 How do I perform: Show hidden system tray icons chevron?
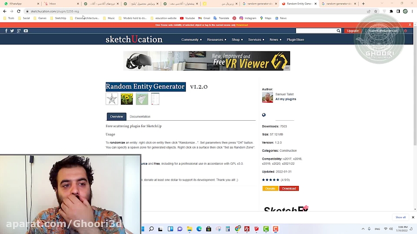pos(363,229)
